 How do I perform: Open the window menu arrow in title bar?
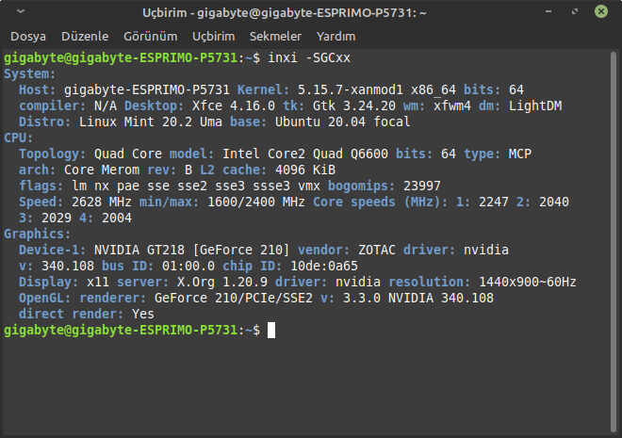21,11
